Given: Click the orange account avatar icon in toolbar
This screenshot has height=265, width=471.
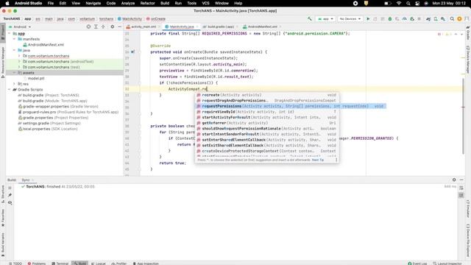Looking at the screenshot, I should click(x=459, y=18).
